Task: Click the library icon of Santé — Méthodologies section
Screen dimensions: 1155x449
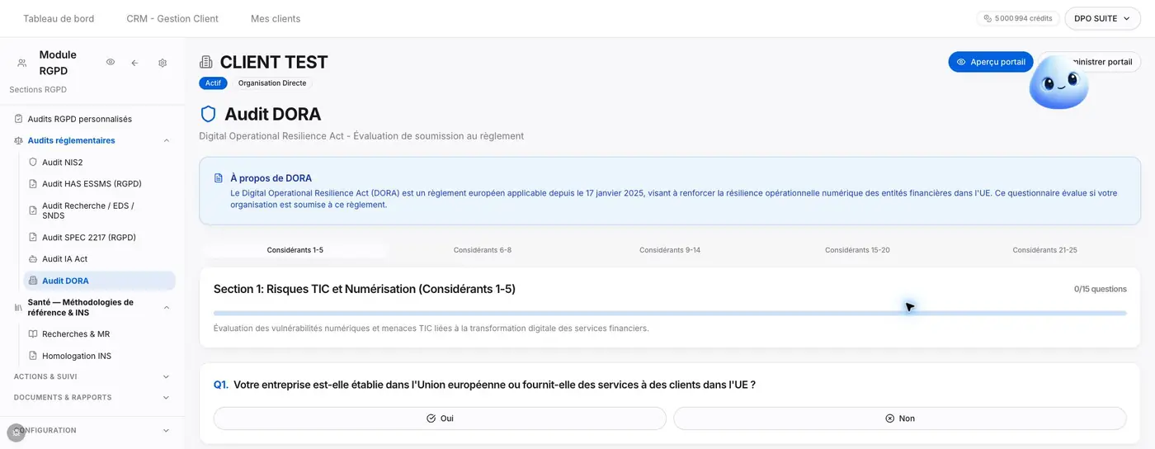Action: tap(19, 307)
